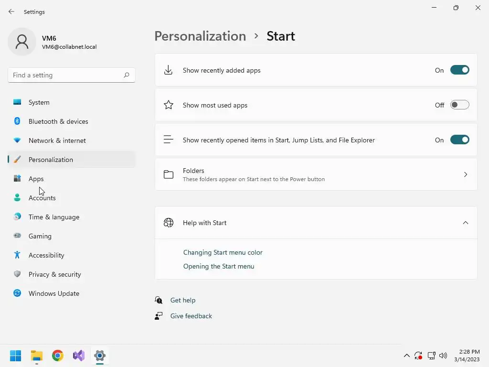Viewport: 489px width, 367px height.
Task: Select the Personalization category label
Action: point(51,160)
